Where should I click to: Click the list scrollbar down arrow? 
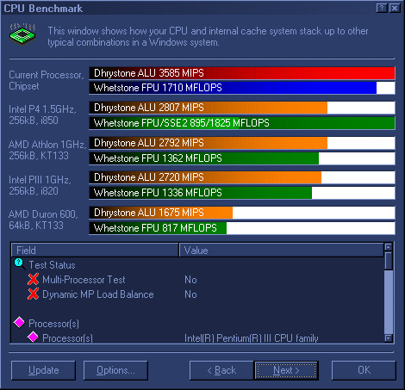point(389,338)
